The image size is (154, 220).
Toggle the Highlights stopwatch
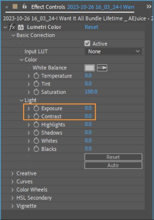[x=36, y=124]
